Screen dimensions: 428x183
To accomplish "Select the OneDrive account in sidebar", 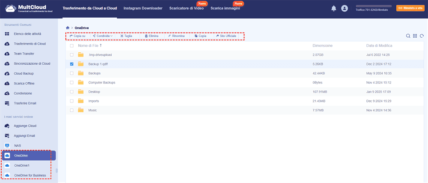I will click(x=29, y=156).
